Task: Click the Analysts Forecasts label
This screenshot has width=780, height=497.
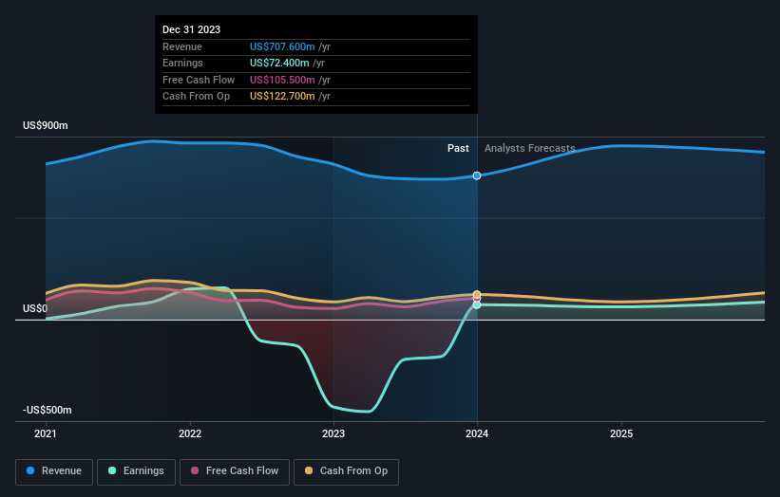Action: (530, 148)
